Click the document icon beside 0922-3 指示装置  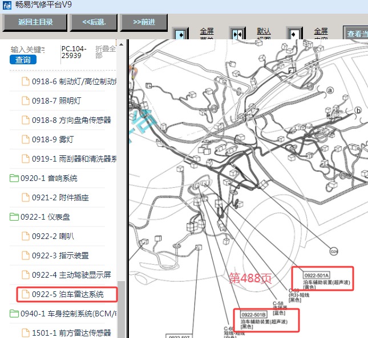tap(26, 255)
